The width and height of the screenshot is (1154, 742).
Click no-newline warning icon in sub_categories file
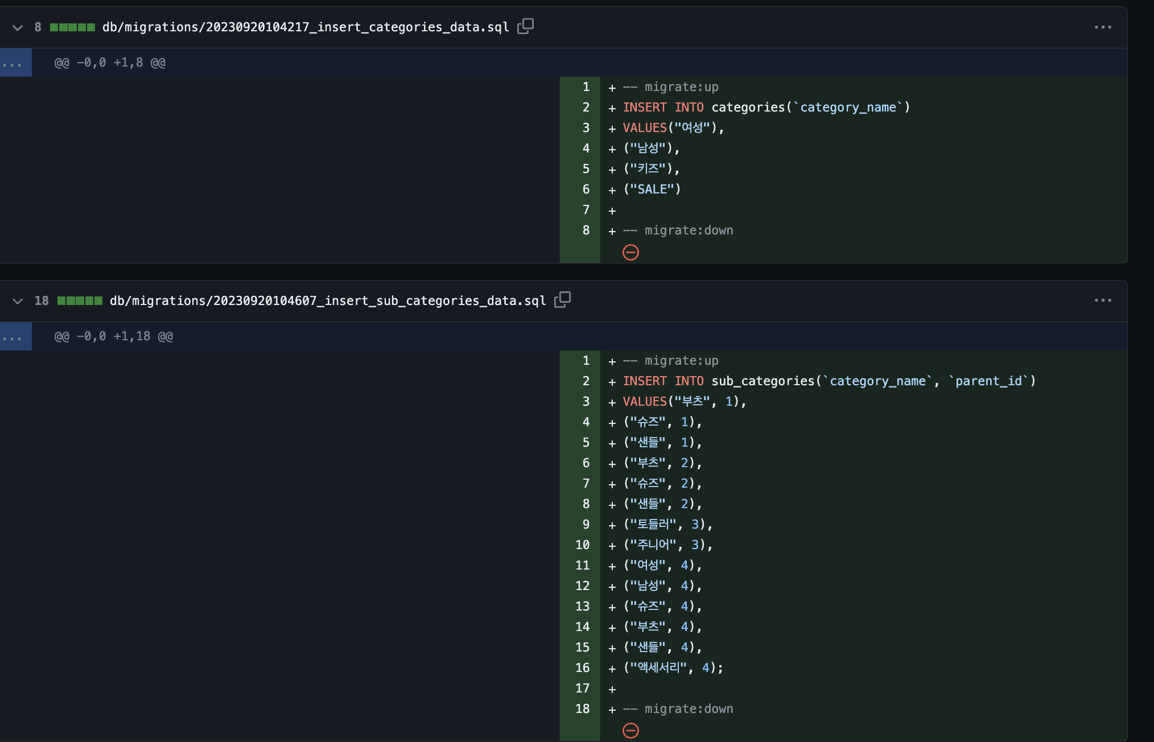pyautogui.click(x=630, y=730)
